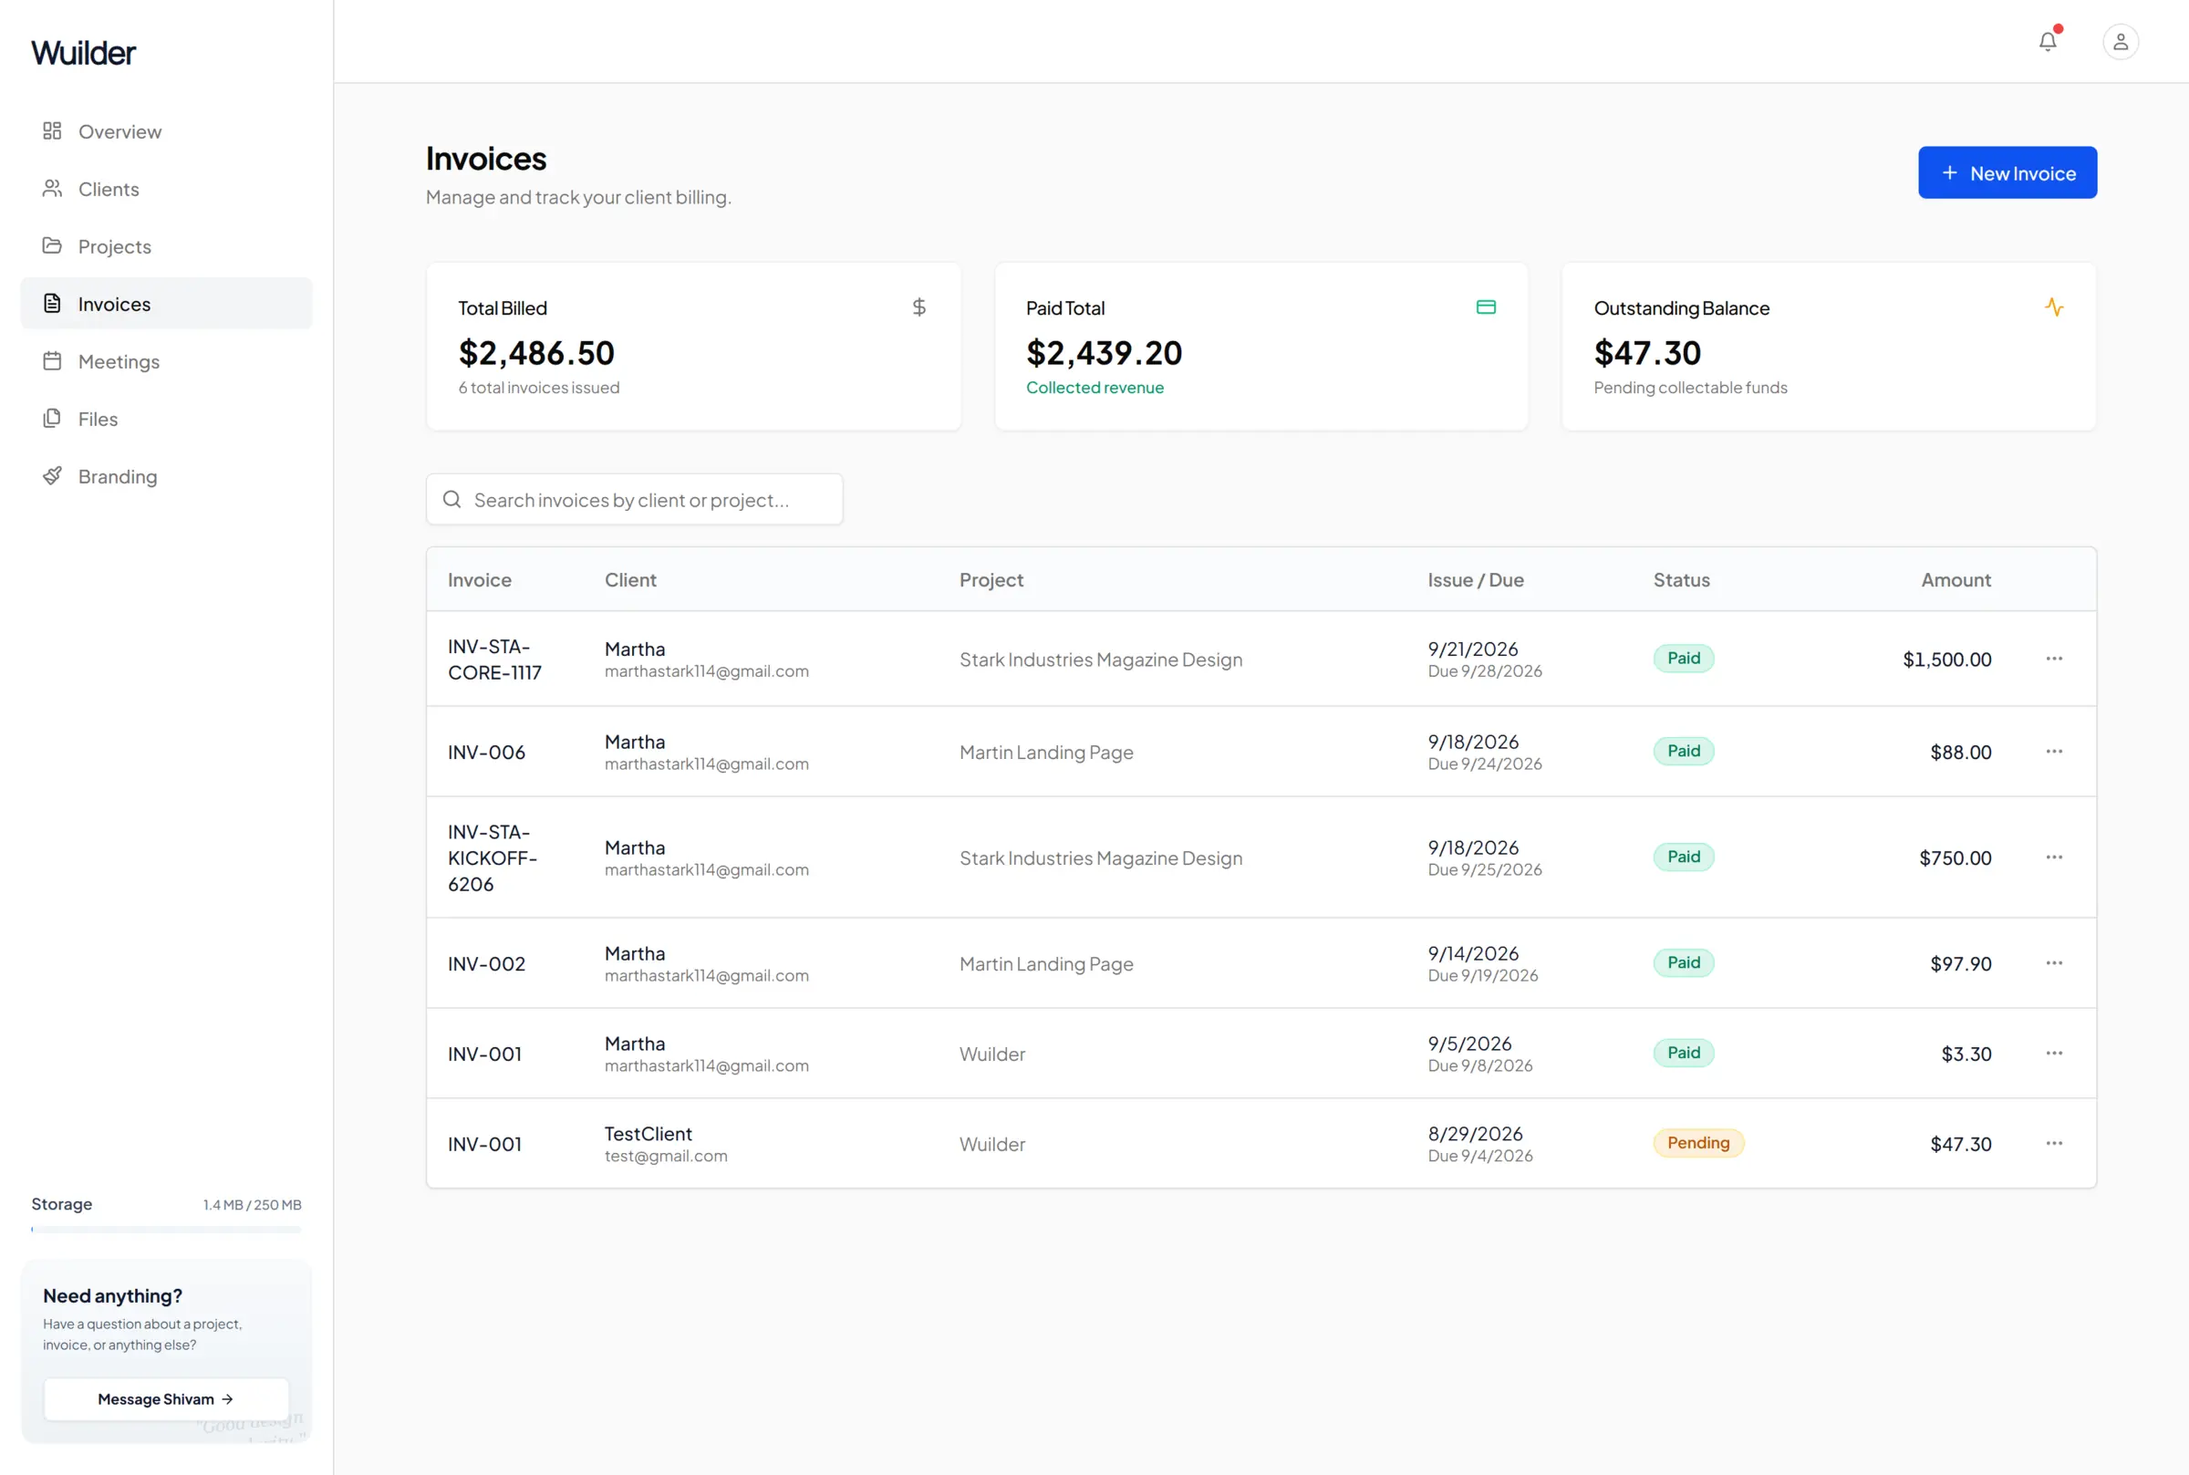Open the notifications bell
This screenshot has height=1475, width=2189.
[2047, 41]
